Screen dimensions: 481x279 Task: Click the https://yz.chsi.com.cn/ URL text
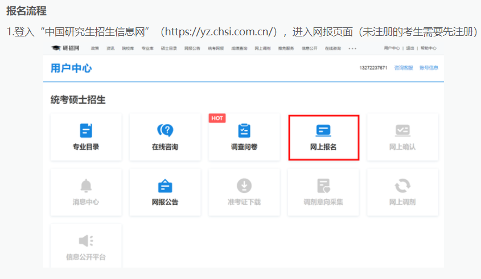coord(219,32)
